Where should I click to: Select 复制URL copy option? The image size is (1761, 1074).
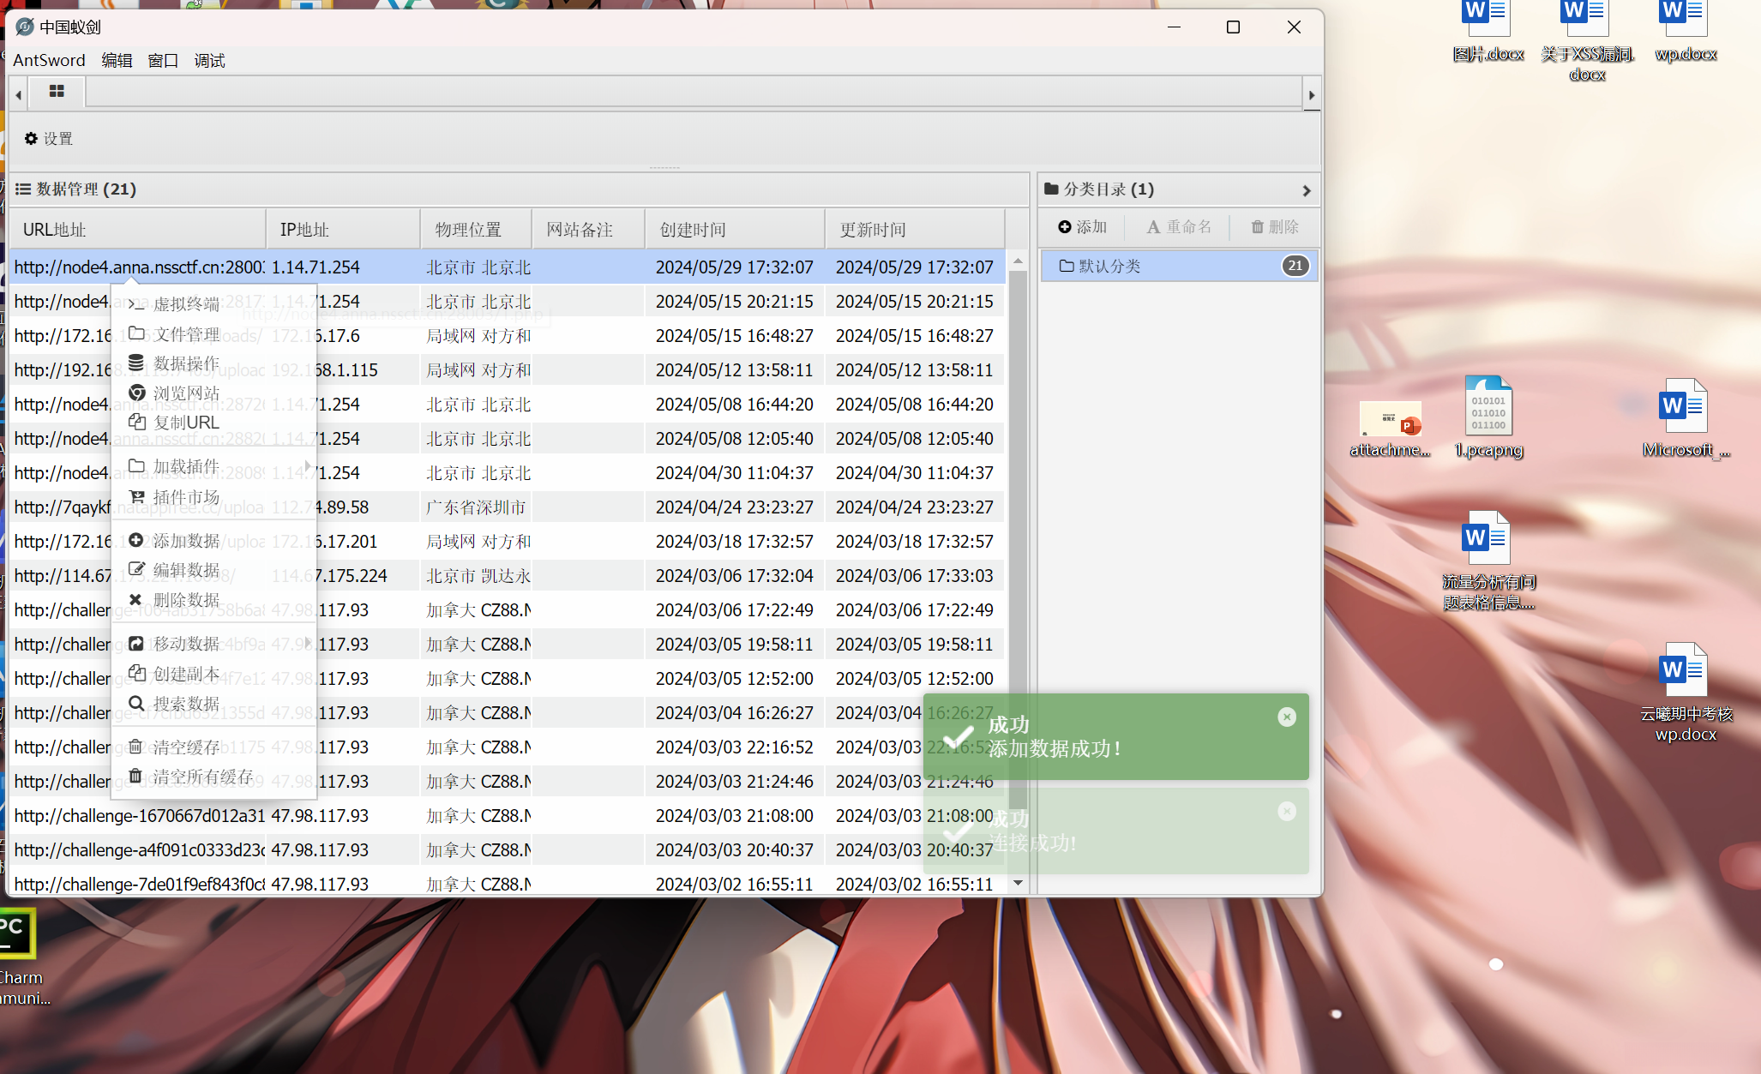point(185,423)
